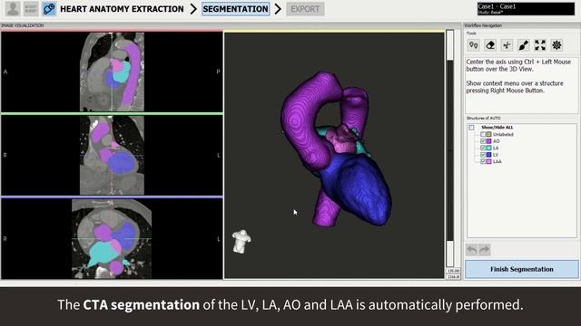Uncheck the LA structure
The height and width of the screenshot is (326, 581).
coord(483,148)
